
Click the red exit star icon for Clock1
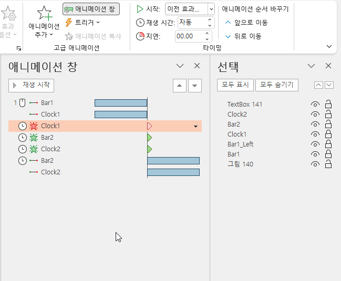(34, 126)
